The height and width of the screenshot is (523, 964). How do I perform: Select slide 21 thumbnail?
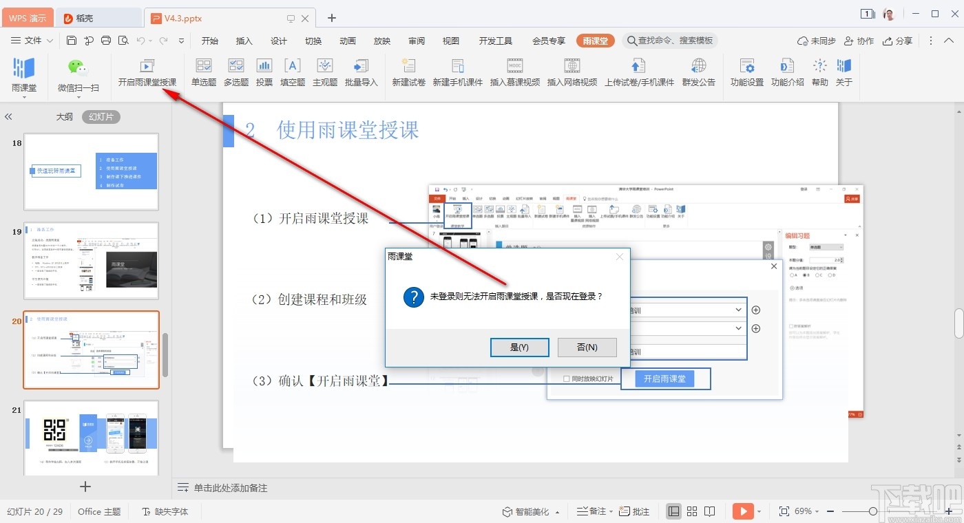tap(92, 438)
